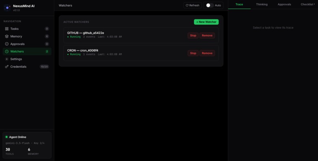Click the ACTIVE WATCHERS heading
Image resolution: width=318 pixels, height=161 pixels.
click(76, 22)
